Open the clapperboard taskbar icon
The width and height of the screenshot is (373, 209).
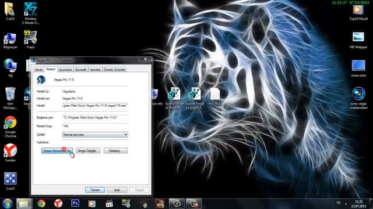[109, 204]
